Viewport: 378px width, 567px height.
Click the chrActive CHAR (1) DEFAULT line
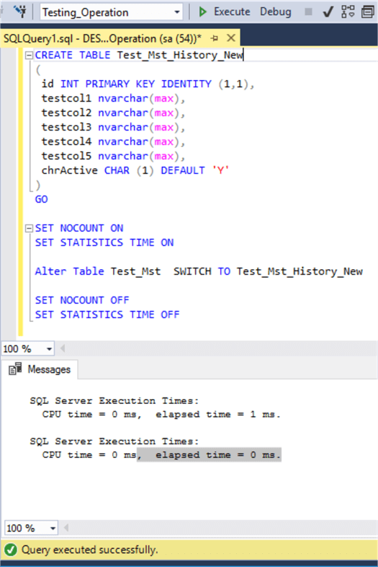pyautogui.click(x=135, y=170)
